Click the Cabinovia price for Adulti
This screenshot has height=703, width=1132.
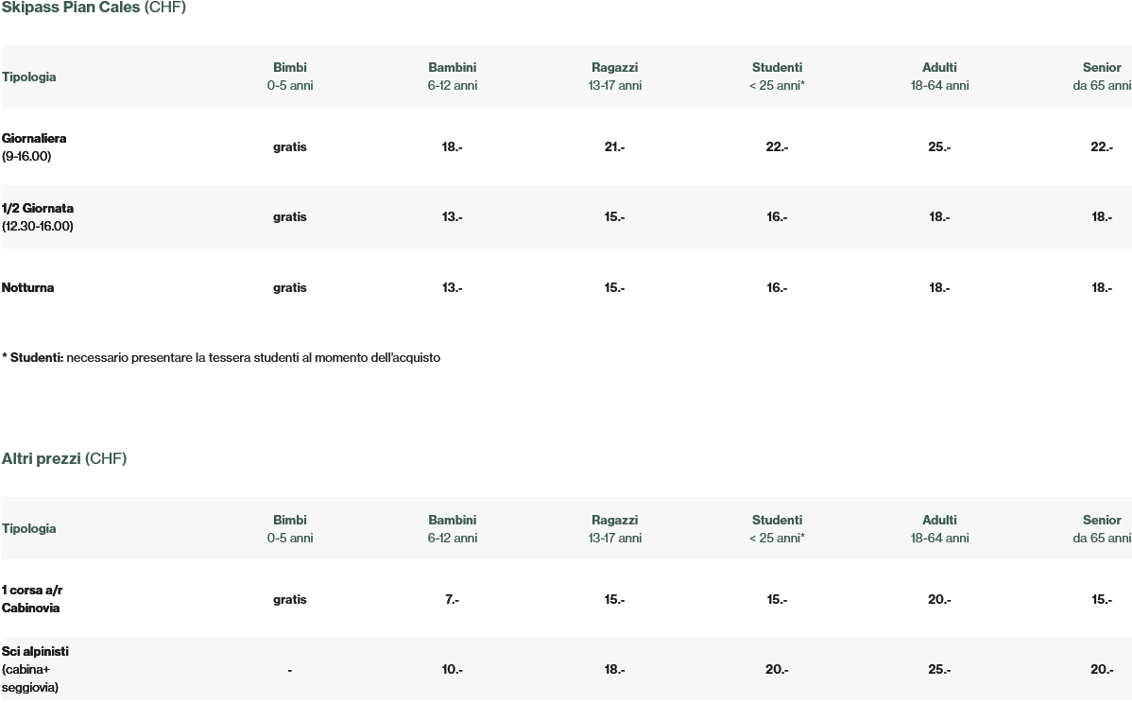tap(939, 600)
